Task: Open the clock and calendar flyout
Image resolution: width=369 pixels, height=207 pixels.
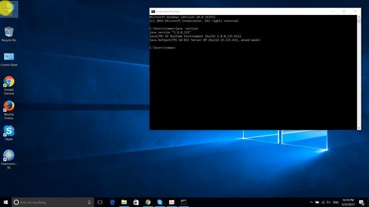Action: (x=348, y=202)
